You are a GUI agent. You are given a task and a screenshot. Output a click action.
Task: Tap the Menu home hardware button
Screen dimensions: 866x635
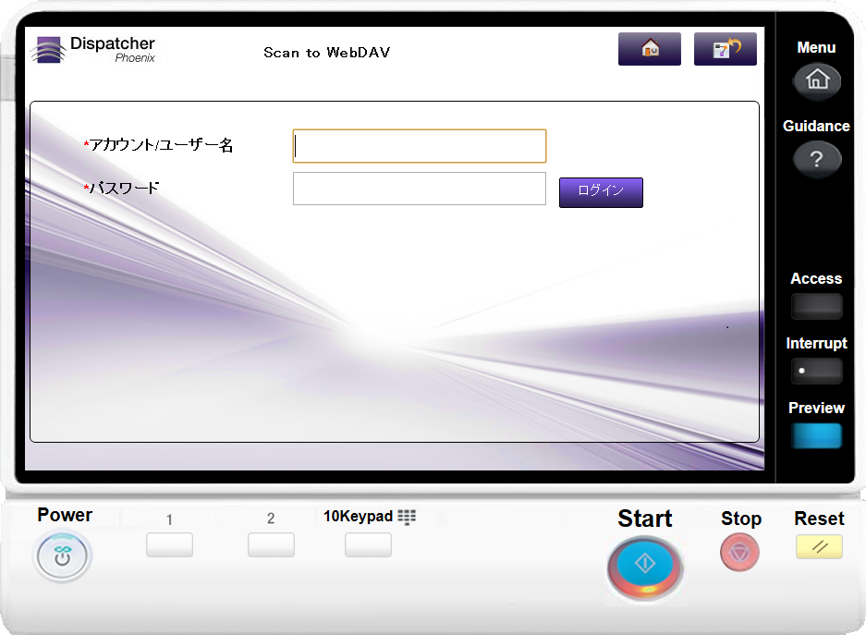coord(817,81)
